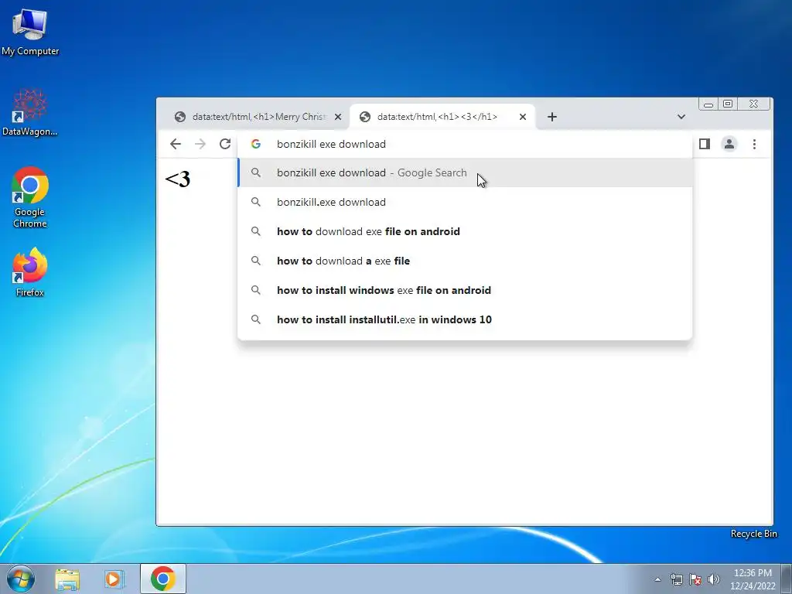Image resolution: width=792 pixels, height=594 pixels.
Task: Select the Google Chrome desktop shortcut
Action: 30,197
